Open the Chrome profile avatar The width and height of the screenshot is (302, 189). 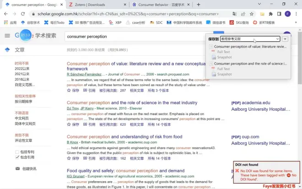pyautogui.click(x=287, y=14)
